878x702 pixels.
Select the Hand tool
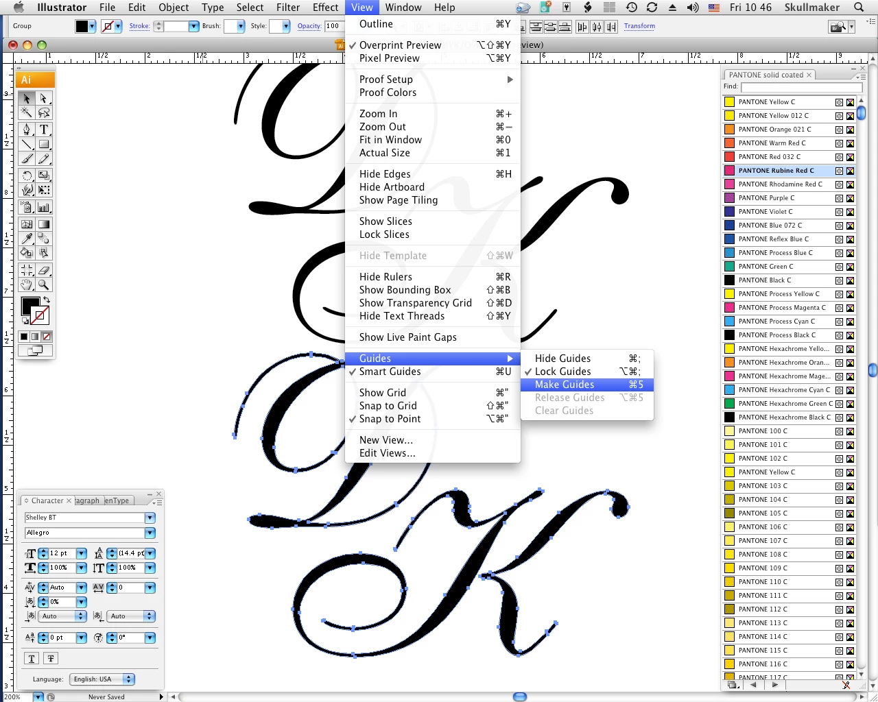[x=27, y=285]
